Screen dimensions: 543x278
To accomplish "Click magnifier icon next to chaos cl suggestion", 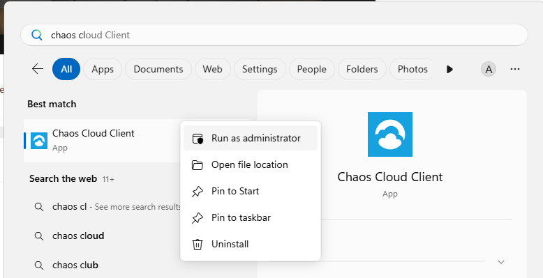I will (39, 207).
